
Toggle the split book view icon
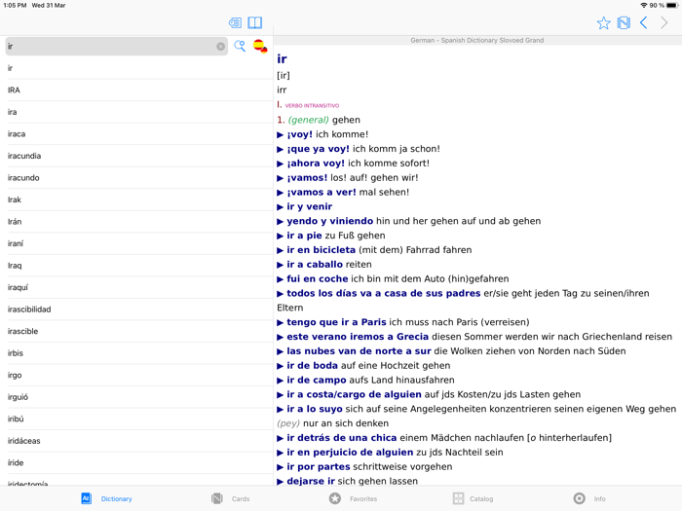coord(255,22)
